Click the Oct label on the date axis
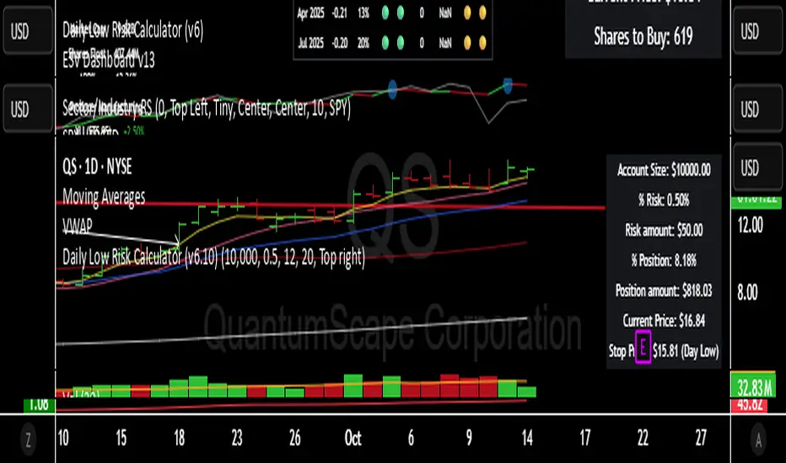 (x=353, y=439)
